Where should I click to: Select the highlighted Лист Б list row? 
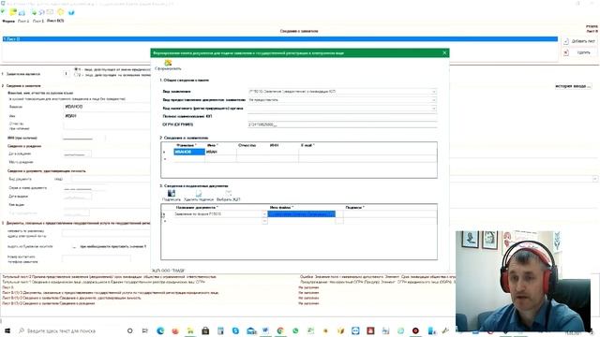(x=280, y=39)
